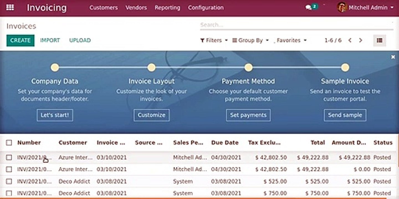
Task: Sort by the Total column header
Action: [x=318, y=143]
